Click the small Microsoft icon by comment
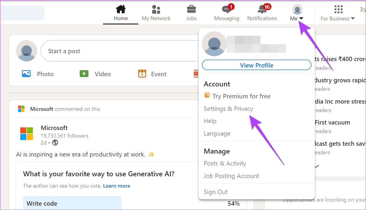 (x=21, y=109)
